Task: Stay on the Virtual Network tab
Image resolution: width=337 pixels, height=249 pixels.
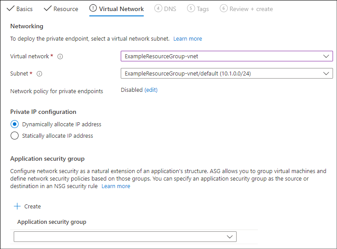Action: (x=116, y=9)
